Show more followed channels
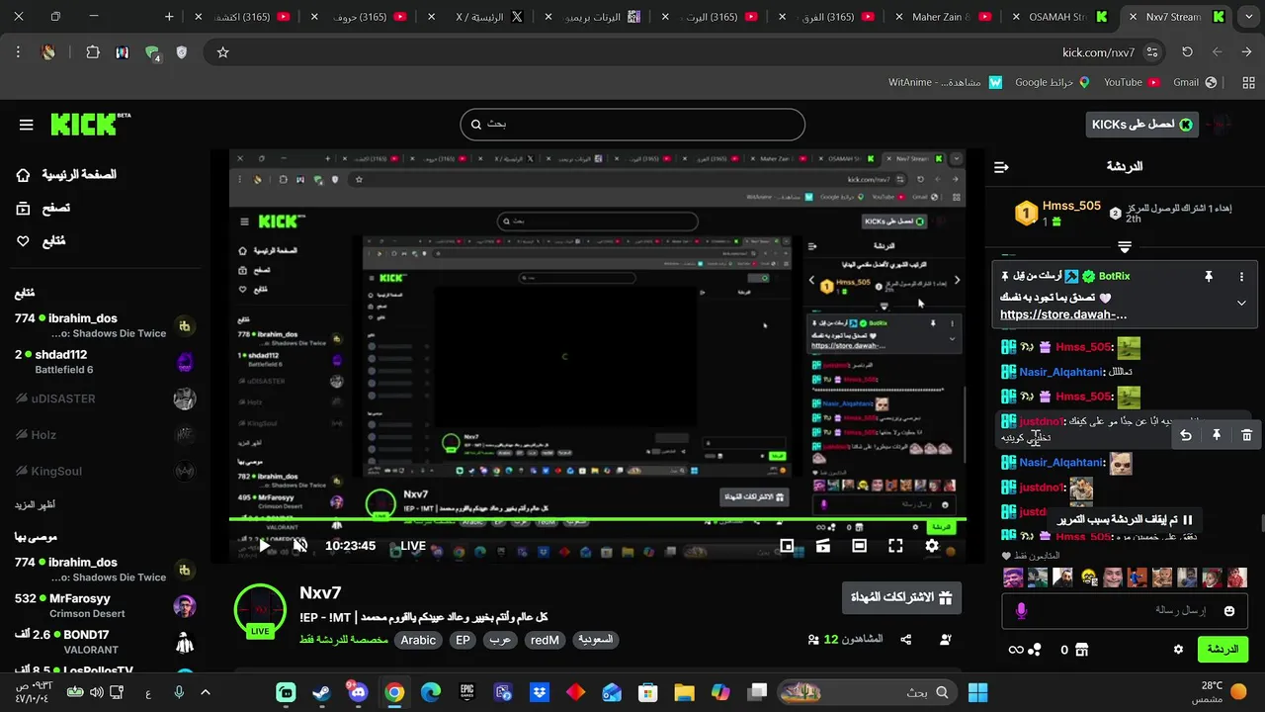The width and height of the screenshot is (1265, 712). click(35, 504)
